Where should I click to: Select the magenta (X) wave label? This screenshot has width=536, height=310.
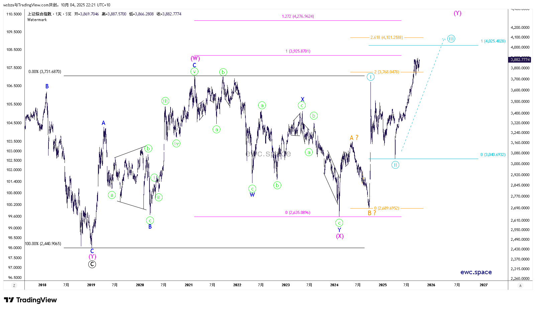(x=340, y=236)
